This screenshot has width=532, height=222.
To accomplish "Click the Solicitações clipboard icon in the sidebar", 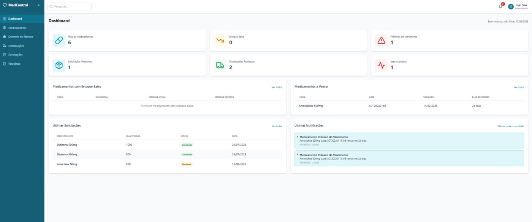I will tap(4, 55).
